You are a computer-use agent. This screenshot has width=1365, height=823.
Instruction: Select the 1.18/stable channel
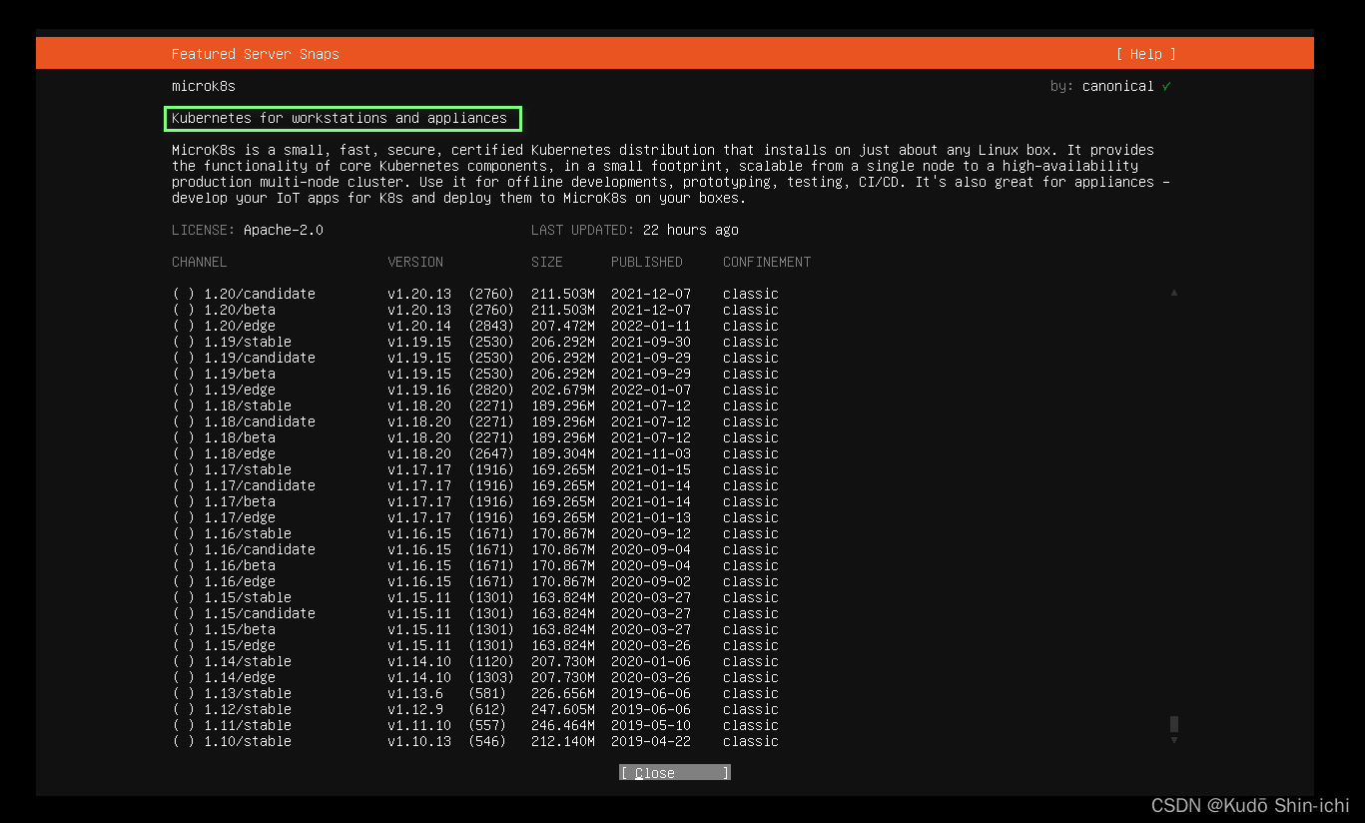point(475,406)
